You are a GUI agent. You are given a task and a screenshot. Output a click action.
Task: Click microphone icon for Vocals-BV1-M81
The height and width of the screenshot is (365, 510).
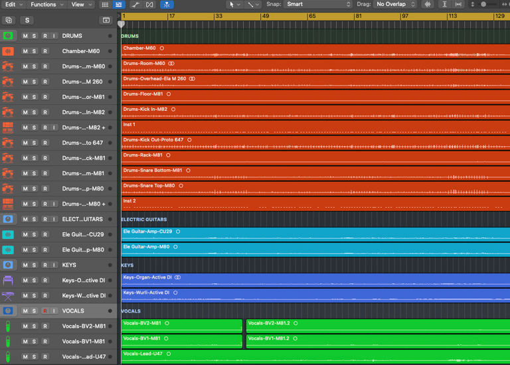click(x=8, y=341)
